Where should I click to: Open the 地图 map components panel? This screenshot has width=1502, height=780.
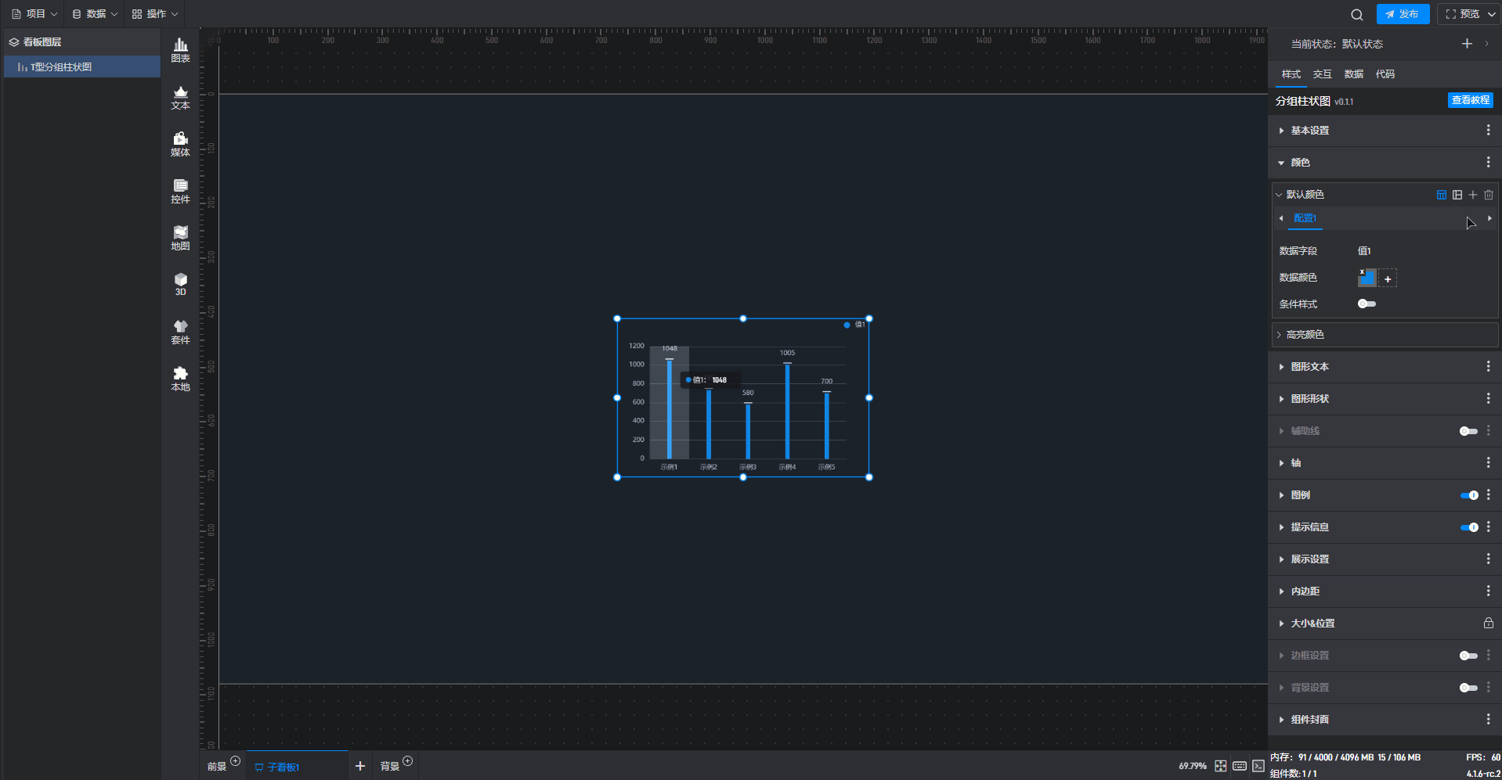tap(180, 238)
